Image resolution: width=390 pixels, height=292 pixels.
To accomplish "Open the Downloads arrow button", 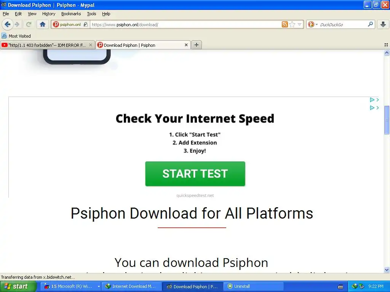I will point(383,24).
